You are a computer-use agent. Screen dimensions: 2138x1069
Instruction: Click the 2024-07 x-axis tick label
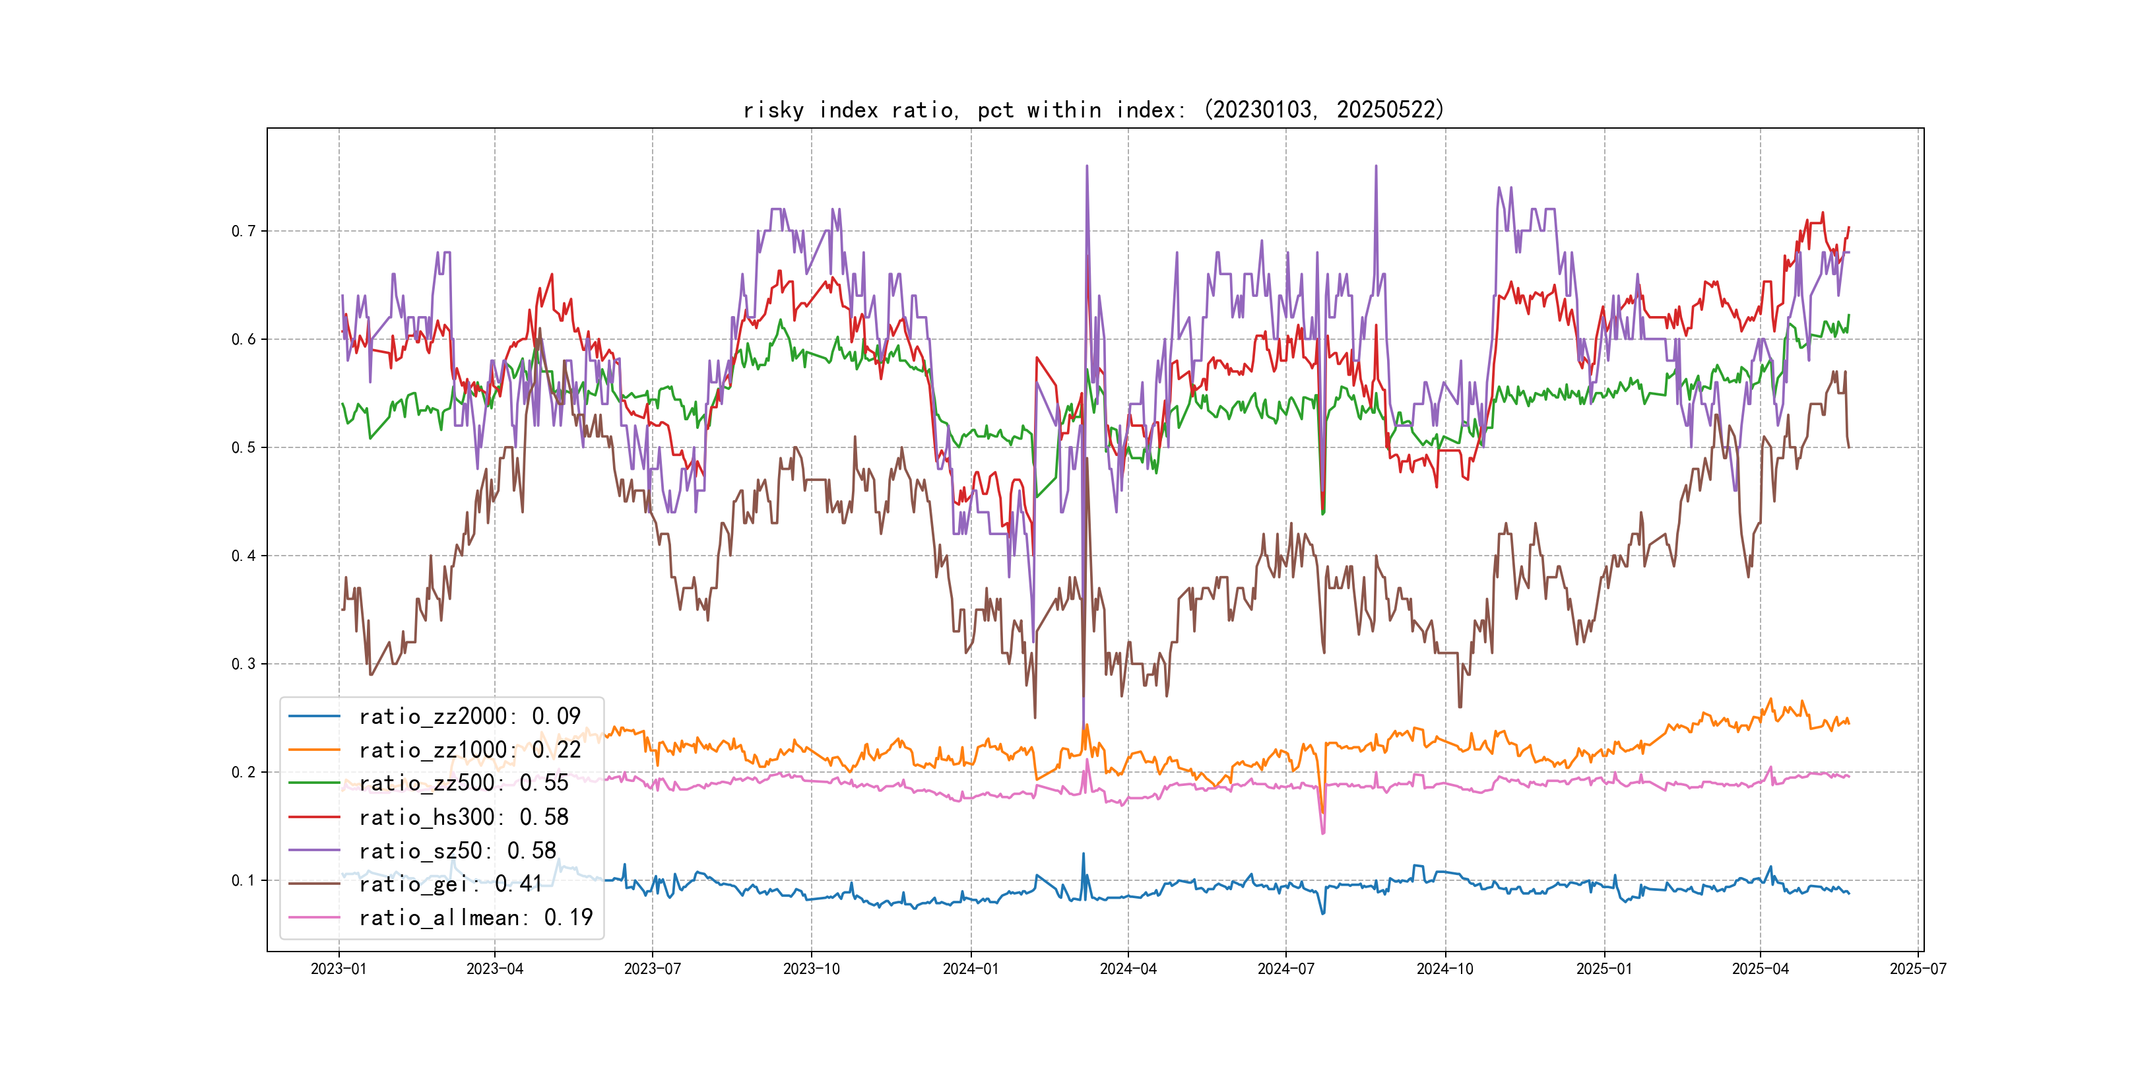(1285, 969)
